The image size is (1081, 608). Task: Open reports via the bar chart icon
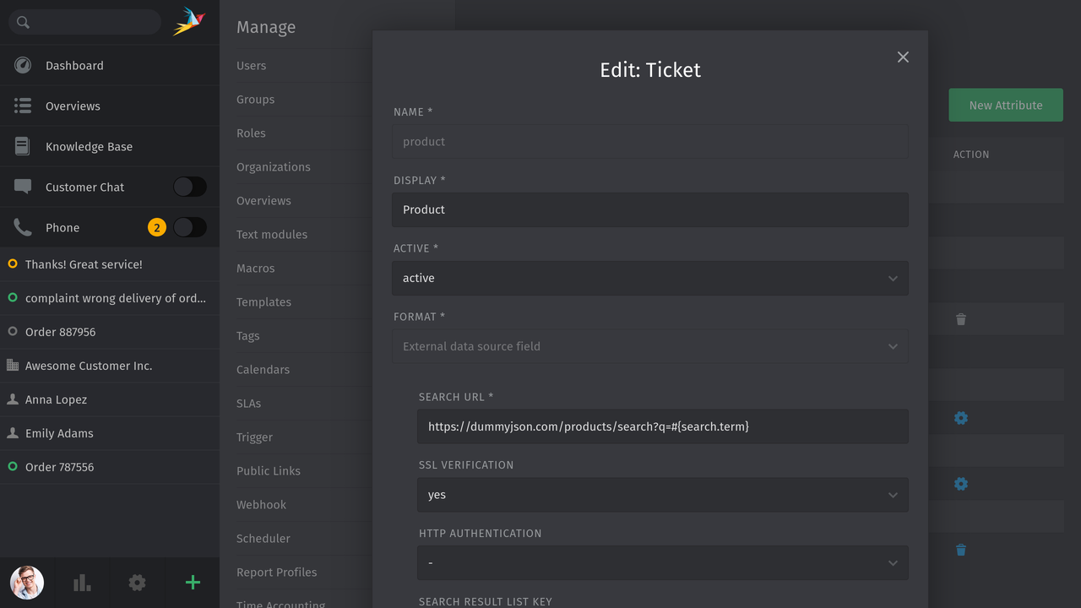point(81,583)
